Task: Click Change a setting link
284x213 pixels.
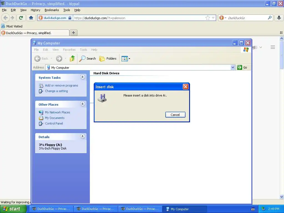Action: point(56,91)
